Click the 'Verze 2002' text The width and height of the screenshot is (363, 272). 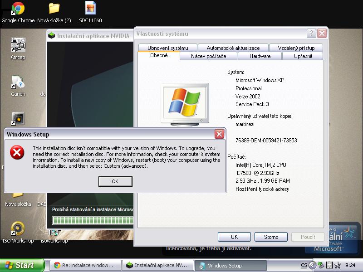tap(248, 97)
